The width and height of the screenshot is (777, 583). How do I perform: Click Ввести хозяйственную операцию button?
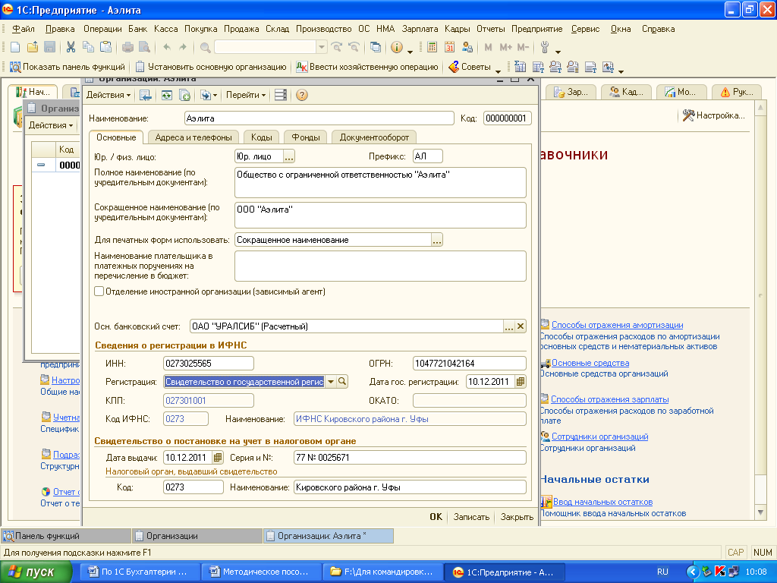[367, 67]
